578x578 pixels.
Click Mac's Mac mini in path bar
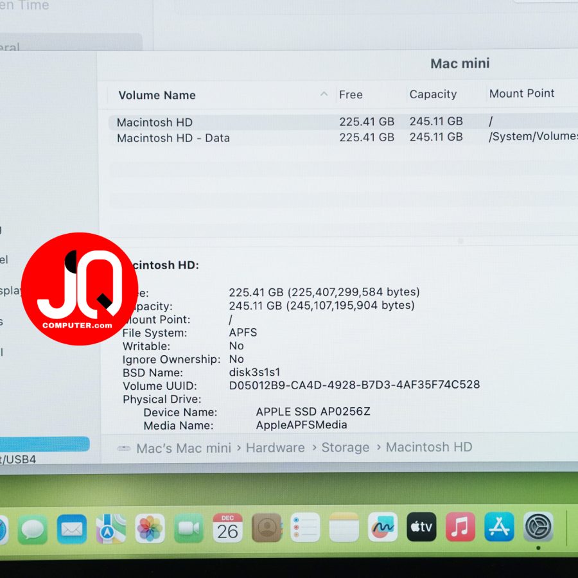coord(184,448)
